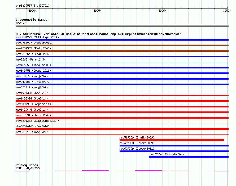Click the red bar below nsv609798
The image size is (236, 186).
[x=122, y=107]
